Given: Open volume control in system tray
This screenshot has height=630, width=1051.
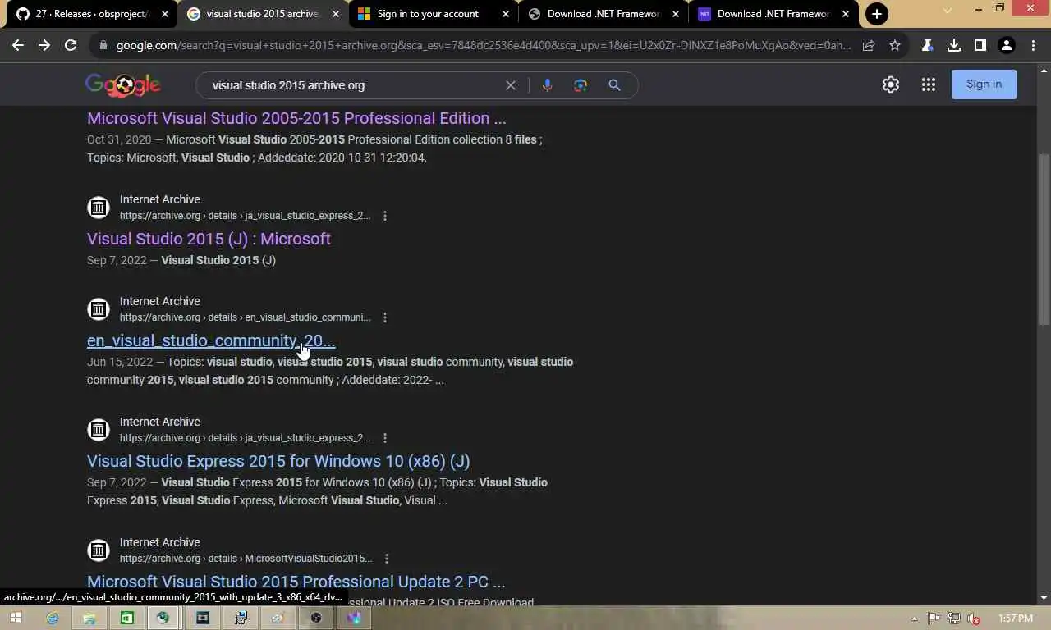Looking at the screenshot, I should (974, 619).
